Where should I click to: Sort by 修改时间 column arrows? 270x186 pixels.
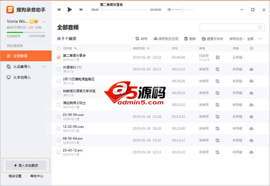(x=148, y=49)
